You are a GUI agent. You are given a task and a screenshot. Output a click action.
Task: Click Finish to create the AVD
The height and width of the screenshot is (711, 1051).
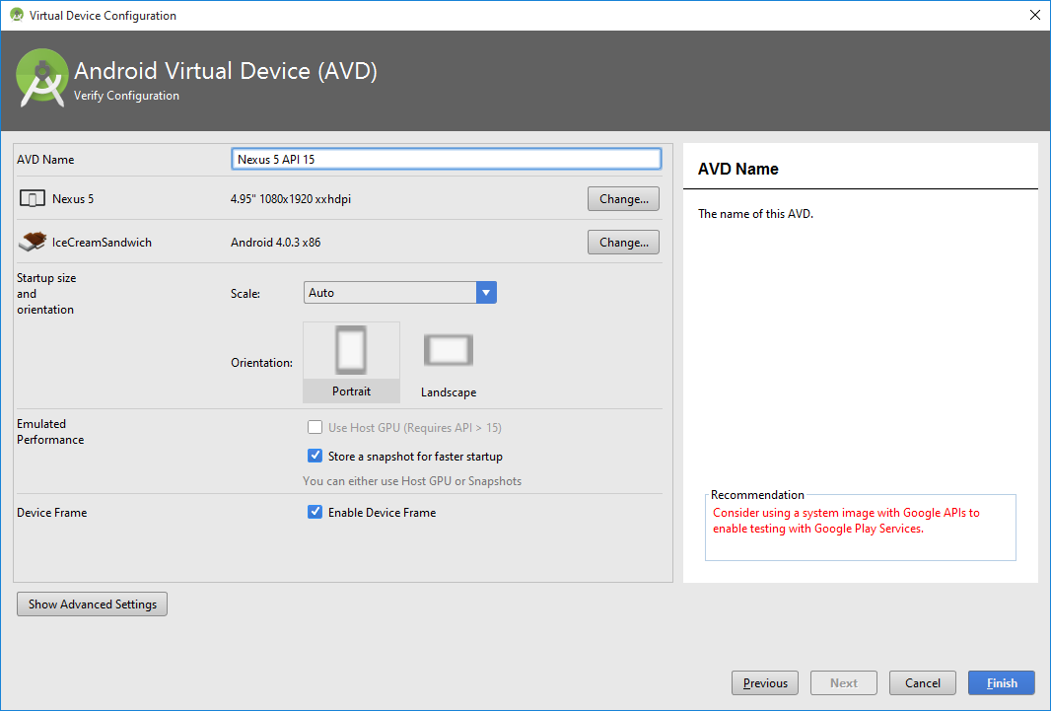click(1002, 682)
